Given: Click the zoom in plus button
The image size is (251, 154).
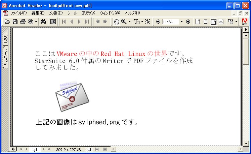Looking at the screenshot, I should click(188, 22).
